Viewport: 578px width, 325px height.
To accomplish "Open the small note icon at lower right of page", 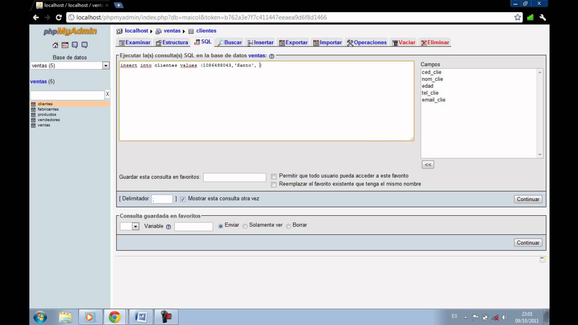I will click(542, 259).
